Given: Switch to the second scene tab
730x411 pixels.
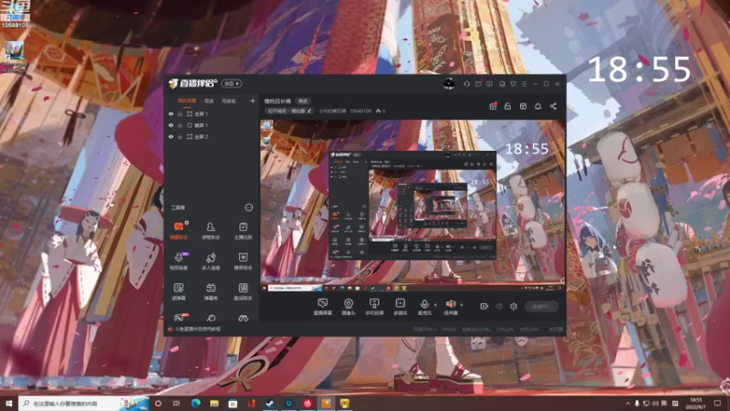Looking at the screenshot, I should [209, 100].
